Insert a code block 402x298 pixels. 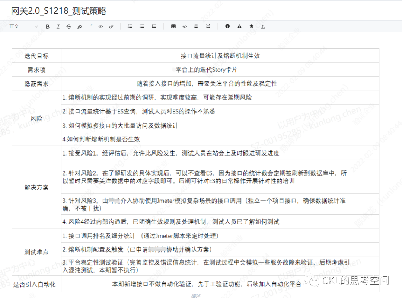coord(185,26)
